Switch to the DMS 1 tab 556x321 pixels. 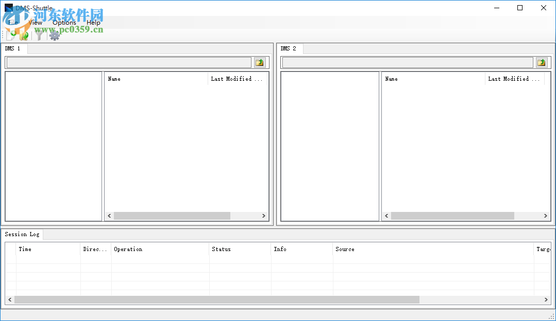pos(14,48)
